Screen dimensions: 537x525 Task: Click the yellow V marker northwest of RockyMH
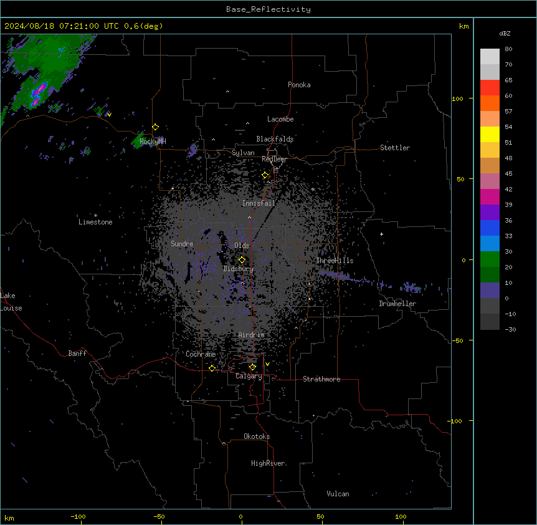pyautogui.click(x=109, y=115)
